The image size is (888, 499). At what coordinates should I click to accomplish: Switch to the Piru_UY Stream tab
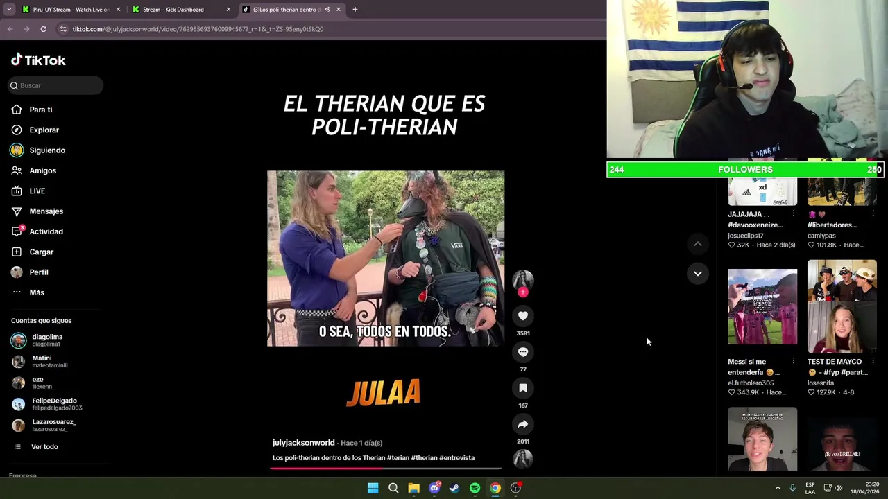71,10
